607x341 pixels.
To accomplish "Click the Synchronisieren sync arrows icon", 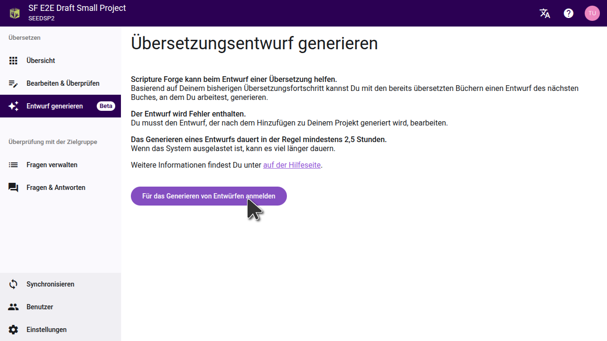I will [x=13, y=284].
